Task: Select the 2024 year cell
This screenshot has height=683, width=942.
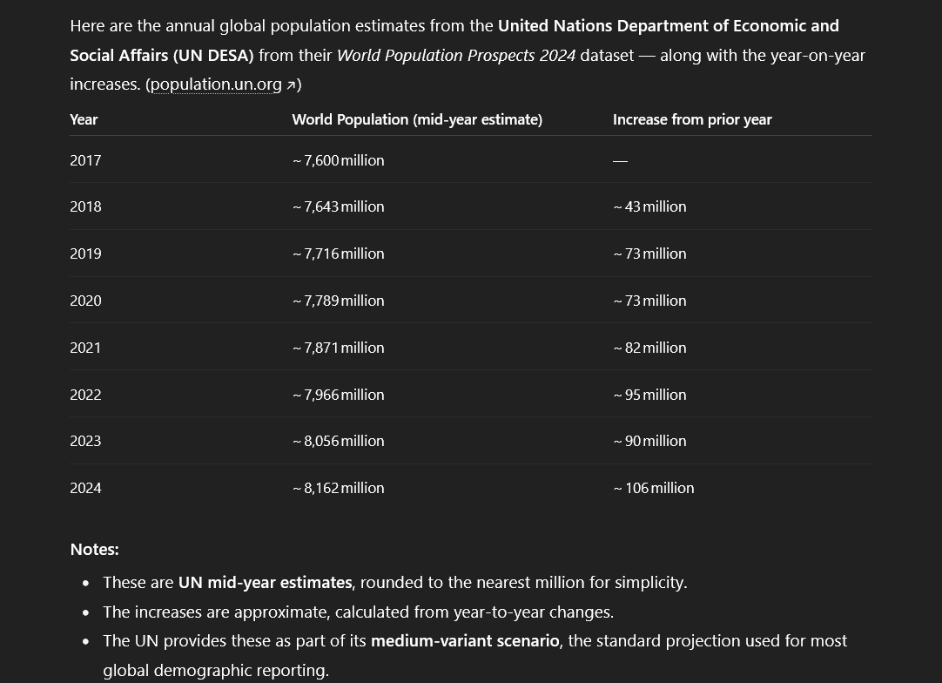Action: [x=85, y=488]
